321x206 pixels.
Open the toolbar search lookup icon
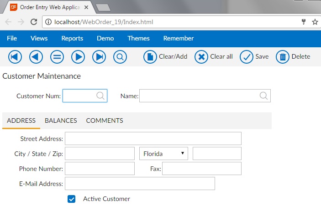pyautogui.click(x=120, y=57)
